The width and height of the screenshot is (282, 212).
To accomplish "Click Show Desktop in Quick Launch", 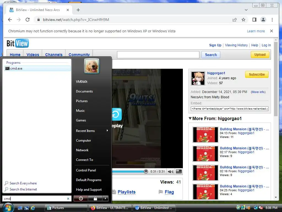I will coord(20,208).
